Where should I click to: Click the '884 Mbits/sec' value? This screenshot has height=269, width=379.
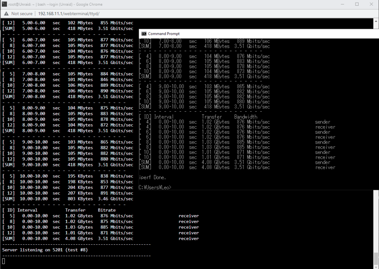coord(117,74)
